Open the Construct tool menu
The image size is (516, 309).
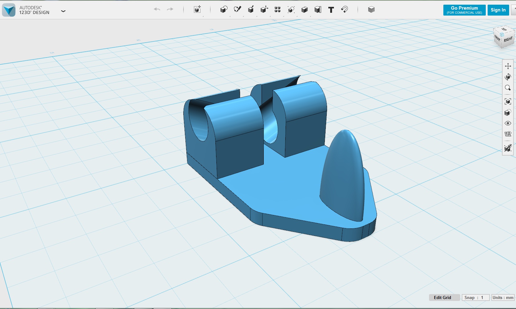tap(251, 9)
